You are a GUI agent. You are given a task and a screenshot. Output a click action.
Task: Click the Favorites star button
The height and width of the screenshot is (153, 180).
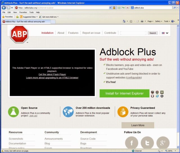coord(8,17)
